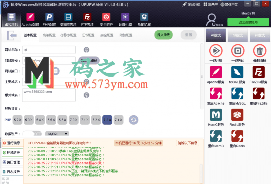
Task: Restart Redis via 重启Redis icon
Action: (237, 136)
